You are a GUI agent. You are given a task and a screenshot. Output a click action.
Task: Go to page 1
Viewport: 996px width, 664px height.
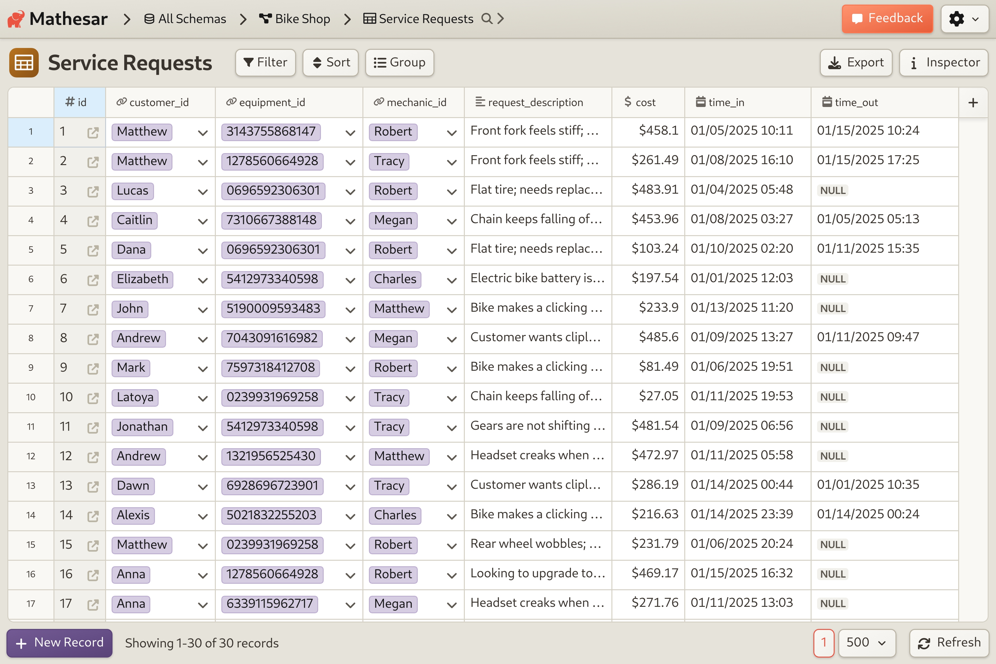point(824,643)
